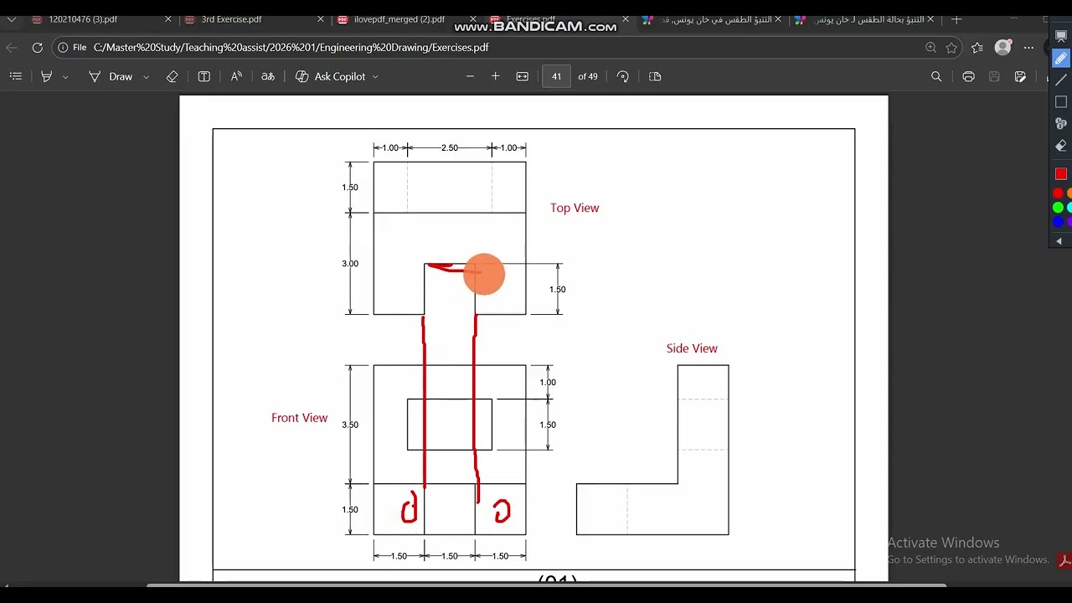Open the Page view options
This screenshot has height=603, width=1072.
coord(655,76)
